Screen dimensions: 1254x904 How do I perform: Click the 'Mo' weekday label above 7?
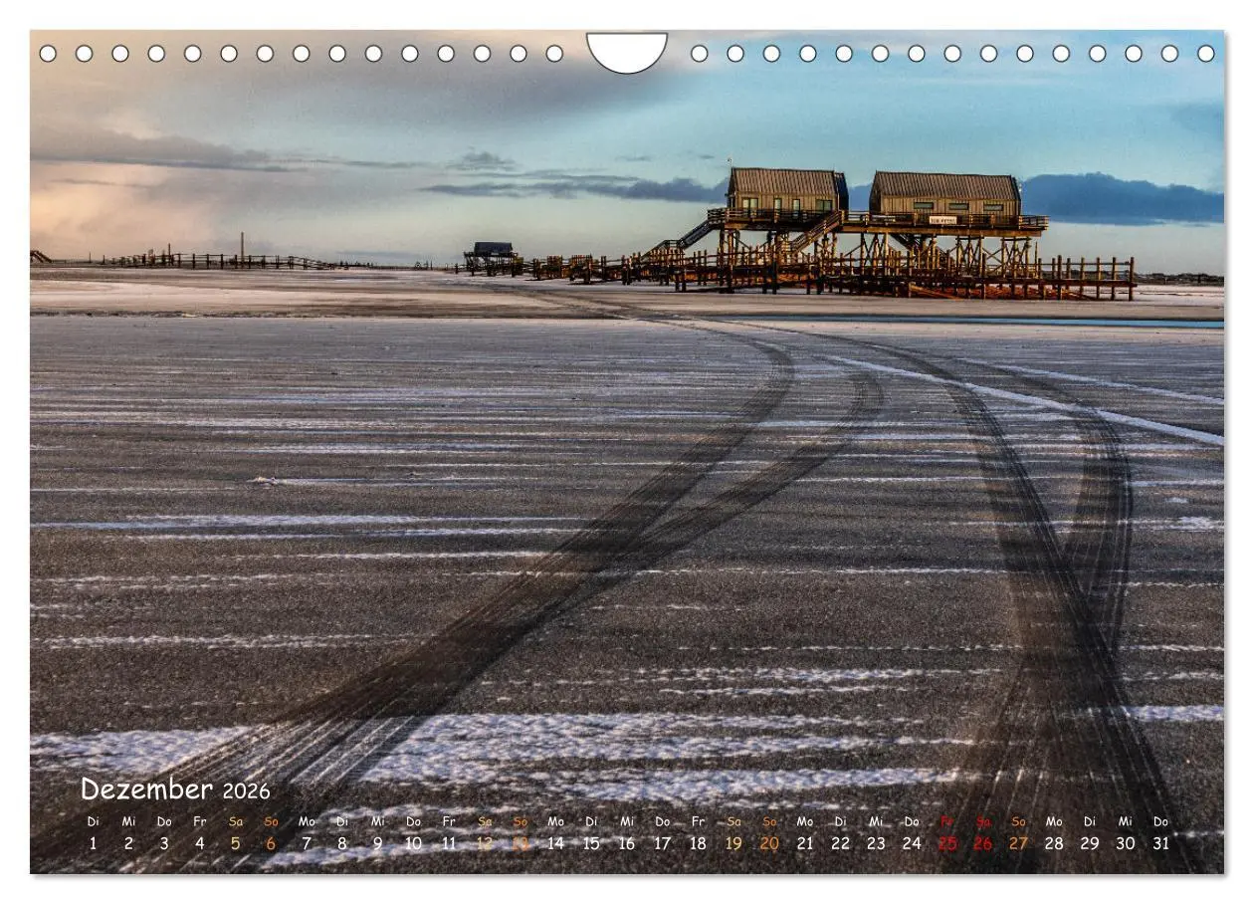[307, 821]
